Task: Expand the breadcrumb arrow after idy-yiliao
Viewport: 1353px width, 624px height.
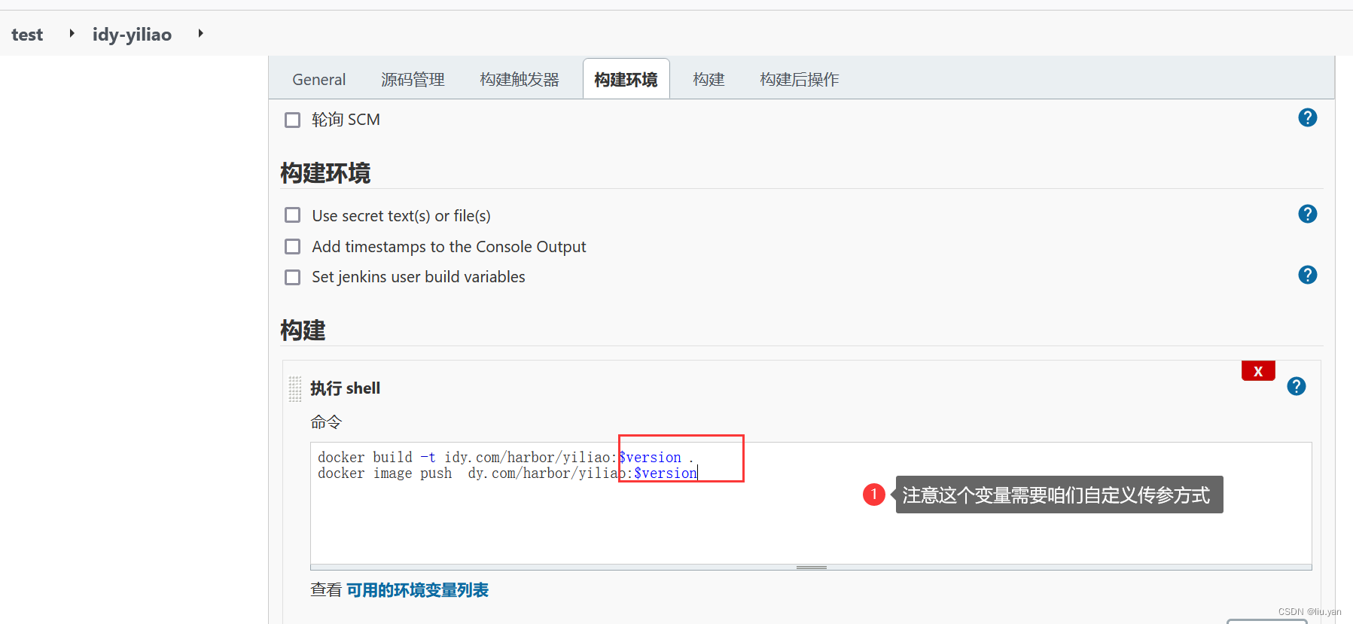Action: point(200,34)
